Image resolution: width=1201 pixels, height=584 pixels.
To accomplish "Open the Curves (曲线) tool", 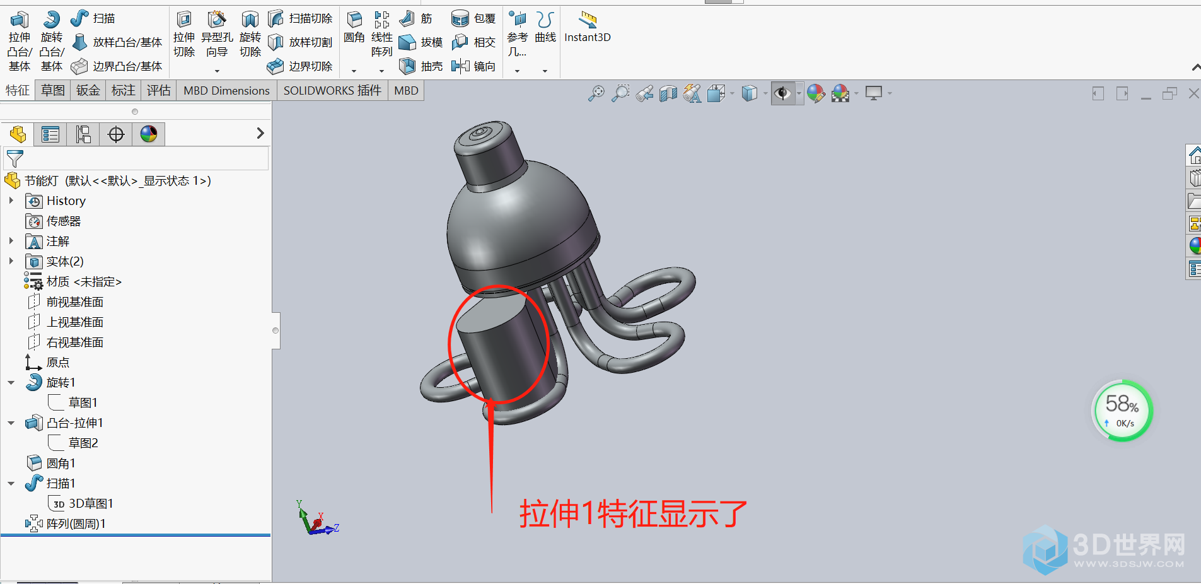I will [x=545, y=28].
